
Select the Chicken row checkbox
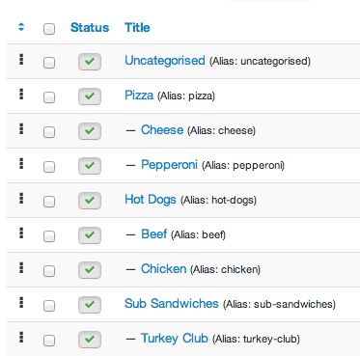point(49,271)
